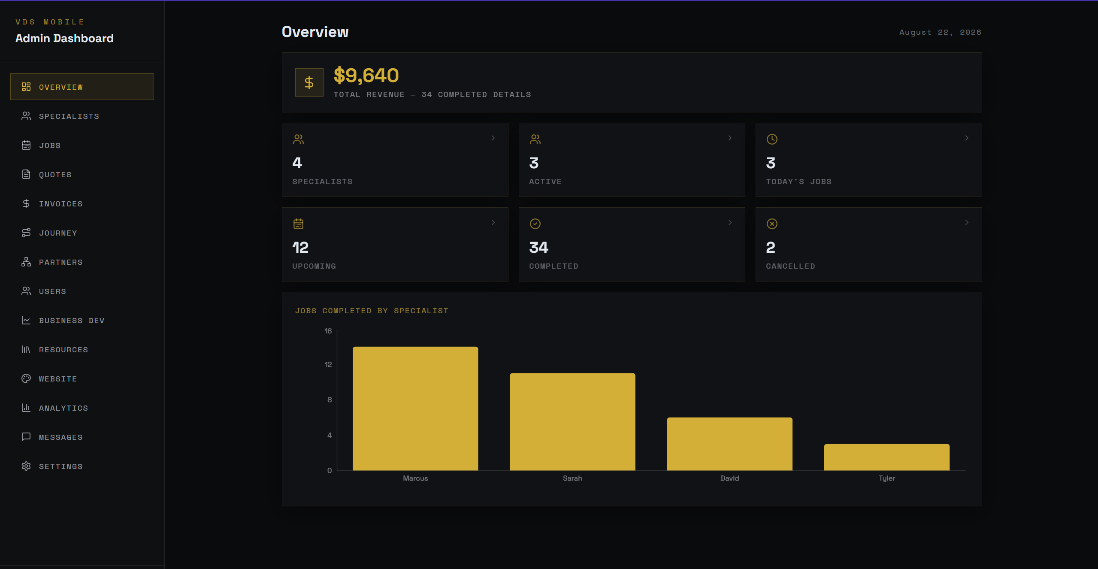The width and height of the screenshot is (1098, 569).
Task: Click the calendar icon on Upcoming card
Action: 298,224
